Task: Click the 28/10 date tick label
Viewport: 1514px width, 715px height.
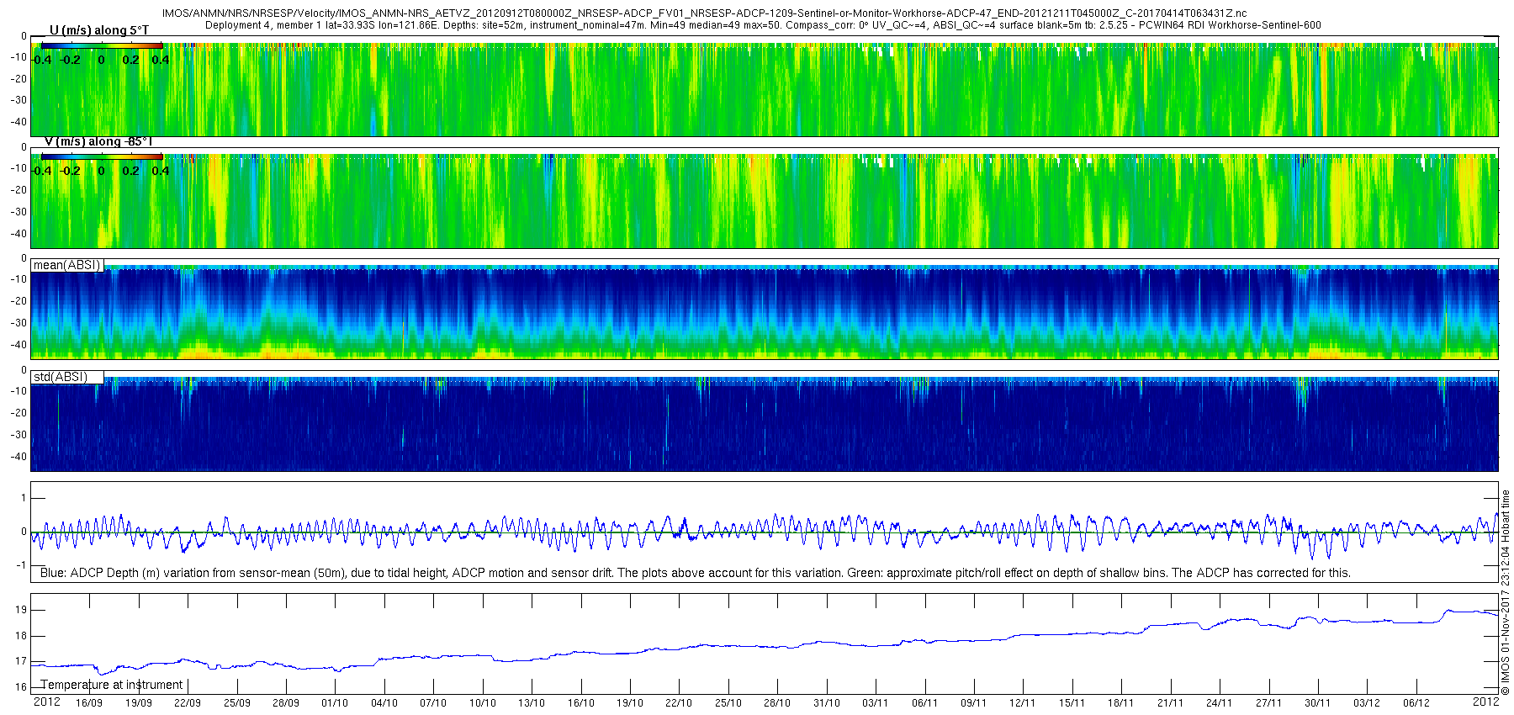Action: (777, 703)
